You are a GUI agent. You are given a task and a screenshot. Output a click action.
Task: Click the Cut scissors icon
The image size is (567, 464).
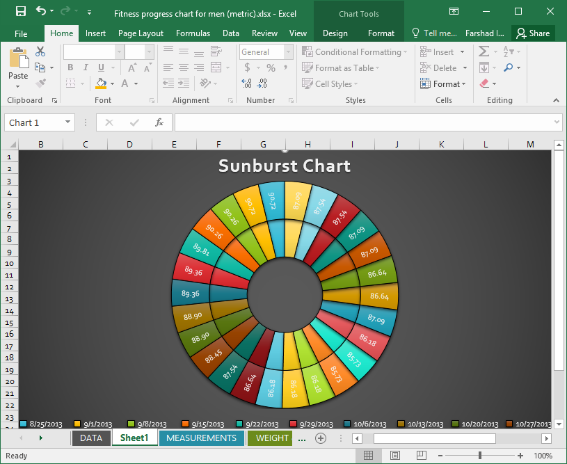pyautogui.click(x=40, y=51)
